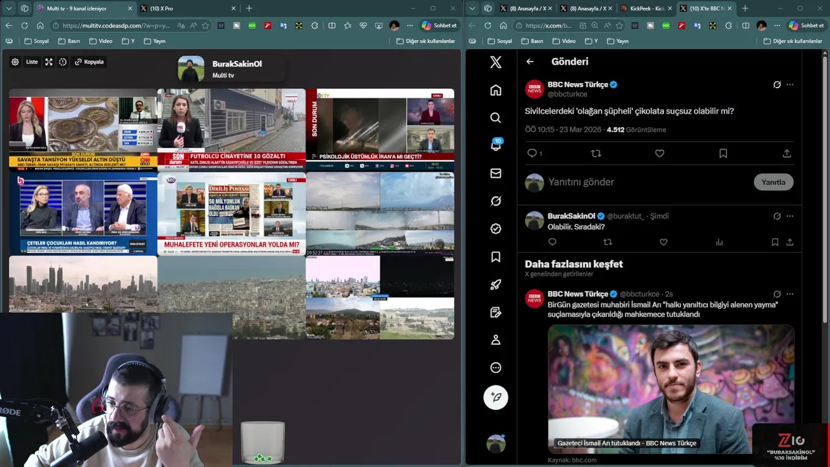Open the More circle menu in the X sidebar

pos(495,368)
